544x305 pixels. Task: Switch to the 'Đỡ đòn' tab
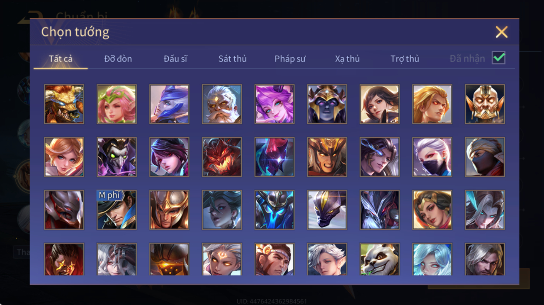point(118,59)
